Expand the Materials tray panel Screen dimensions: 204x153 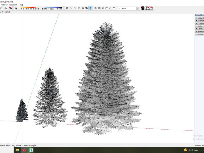coord(200,21)
